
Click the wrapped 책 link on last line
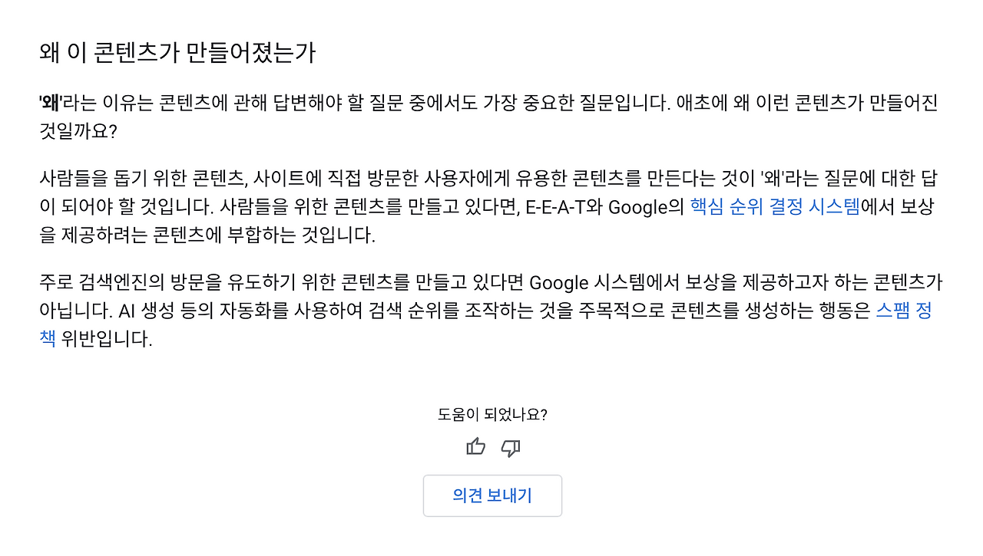[48, 338]
